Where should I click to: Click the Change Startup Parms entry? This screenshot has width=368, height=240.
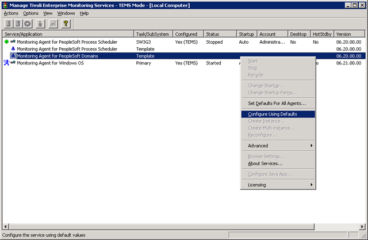(x=278, y=93)
